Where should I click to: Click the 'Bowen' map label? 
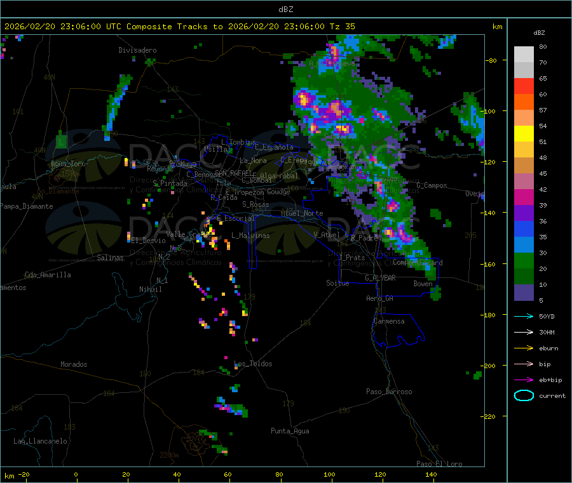pos(423,284)
